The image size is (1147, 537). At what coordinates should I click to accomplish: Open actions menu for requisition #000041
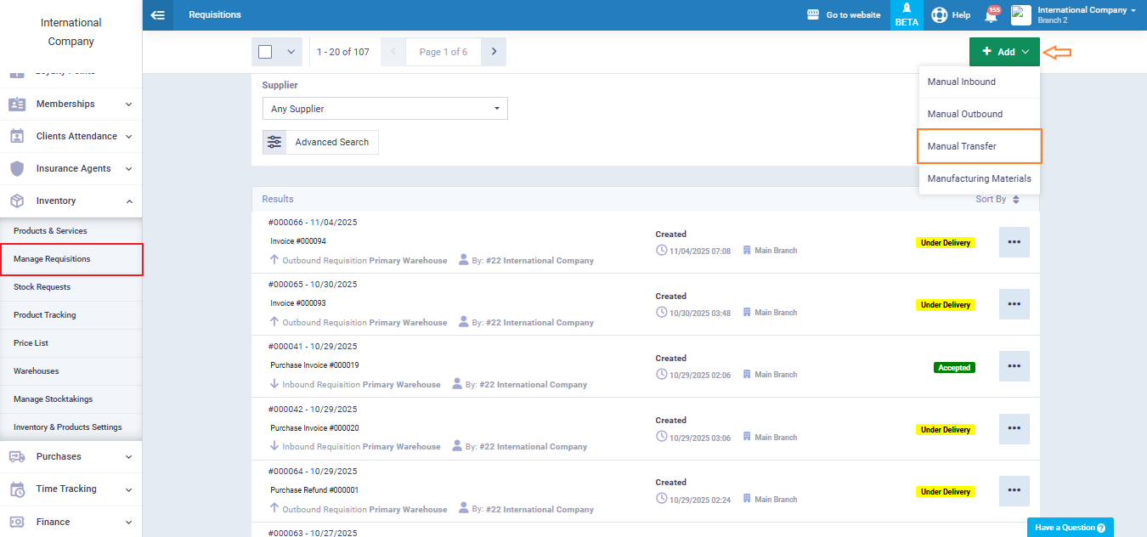(1014, 366)
